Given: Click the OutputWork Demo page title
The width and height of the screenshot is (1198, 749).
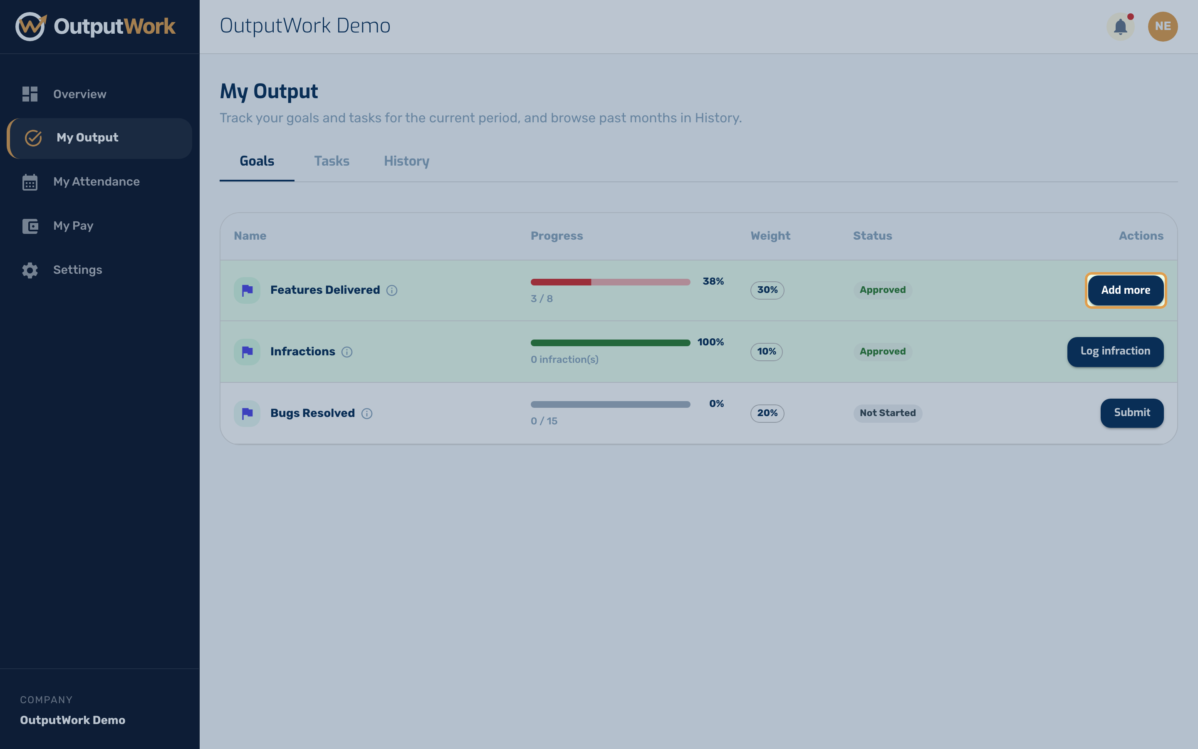Looking at the screenshot, I should (x=305, y=26).
